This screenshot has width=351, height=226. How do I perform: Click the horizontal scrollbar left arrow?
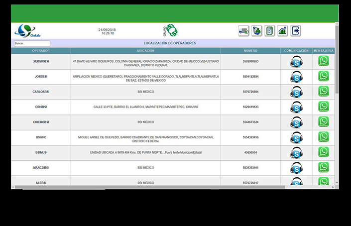[13, 187]
